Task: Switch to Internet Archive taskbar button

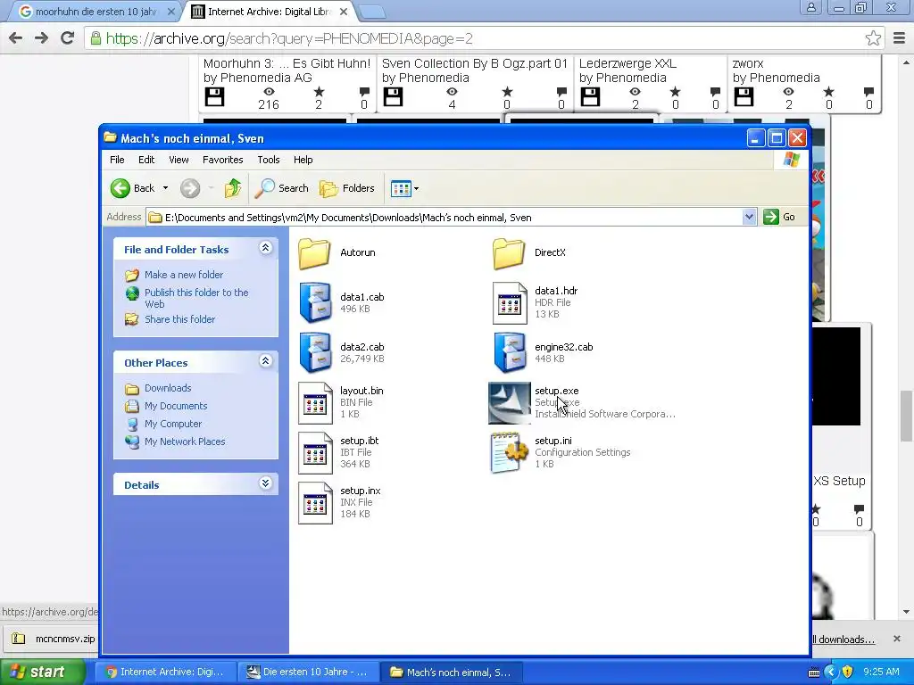Action: [165, 672]
